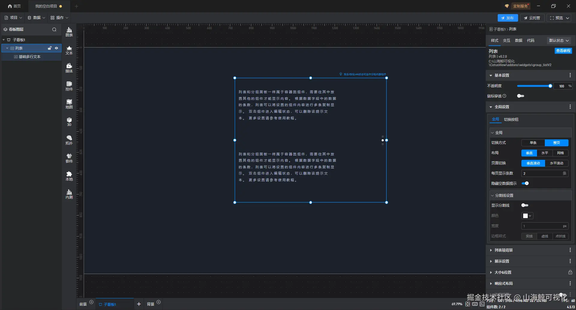Viewport: 576px width, 310px height.
Task: Expand the 展示设置 section
Action: pyautogui.click(x=491, y=261)
